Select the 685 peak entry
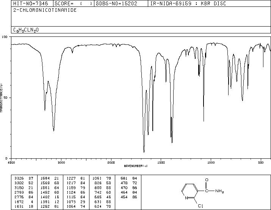 click(103, 197)
